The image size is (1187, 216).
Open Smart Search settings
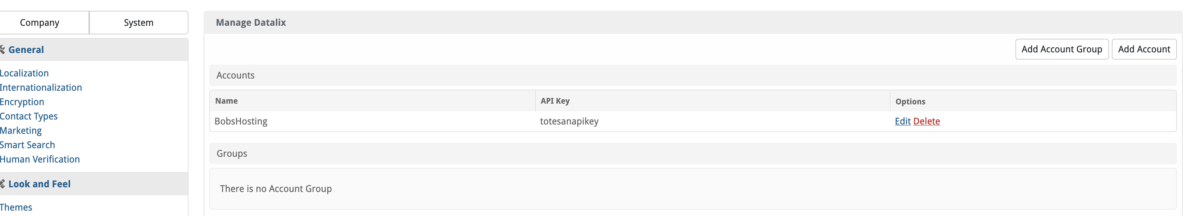(27, 145)
